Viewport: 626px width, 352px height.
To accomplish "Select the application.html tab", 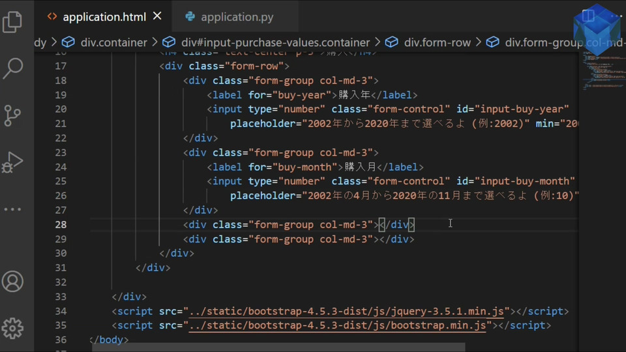I will coord(104,17).
